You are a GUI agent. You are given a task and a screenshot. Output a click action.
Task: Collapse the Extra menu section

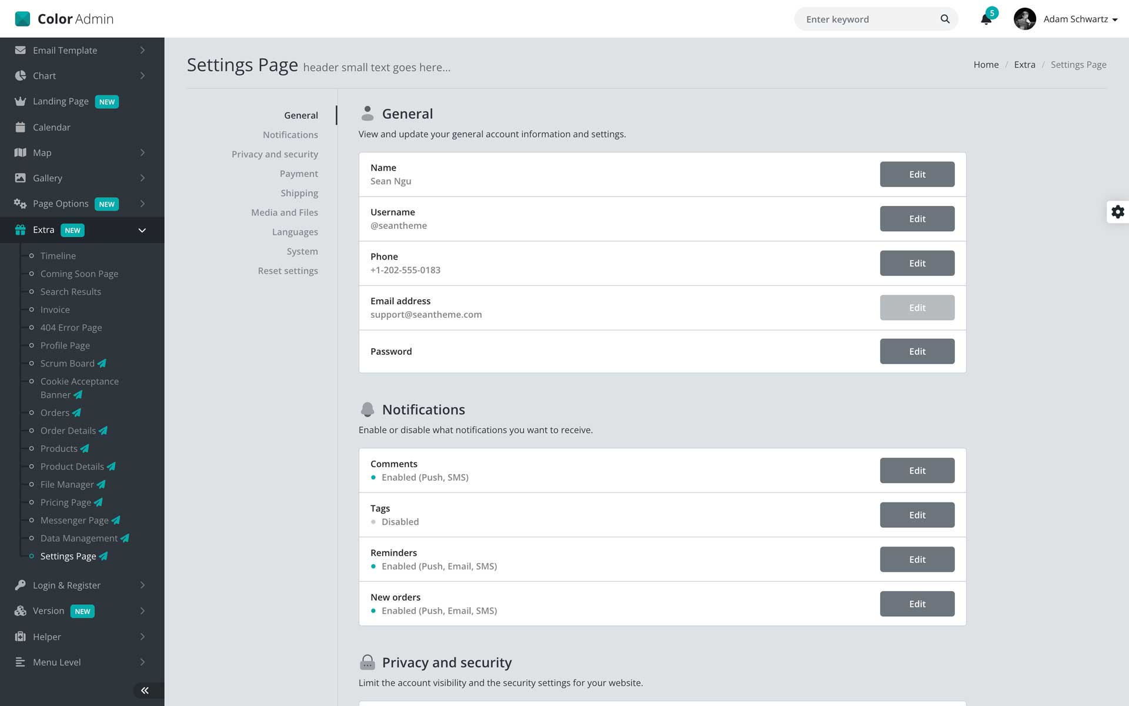click(142, 230)
